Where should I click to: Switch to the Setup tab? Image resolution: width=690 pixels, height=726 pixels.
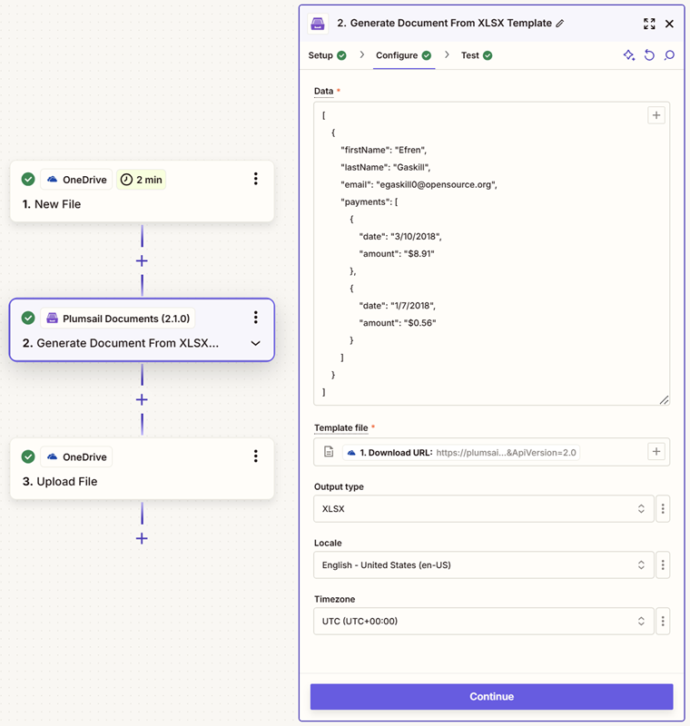[x=328, y=55]
